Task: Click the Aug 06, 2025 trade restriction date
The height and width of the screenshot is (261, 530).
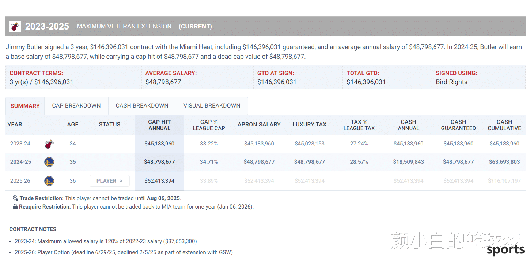Action: [163, 198]
